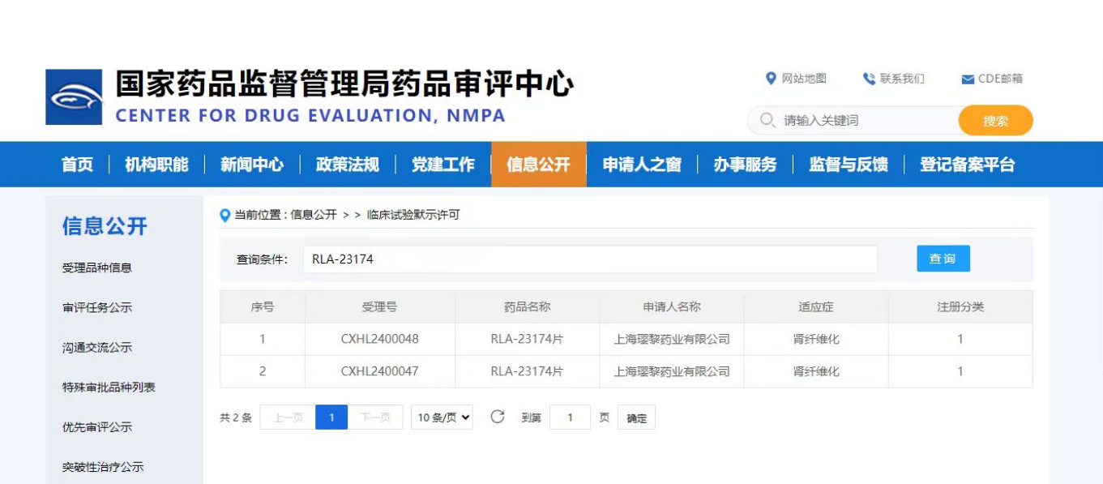Click the 共 2 条 total count text

[x=236, y=418]
